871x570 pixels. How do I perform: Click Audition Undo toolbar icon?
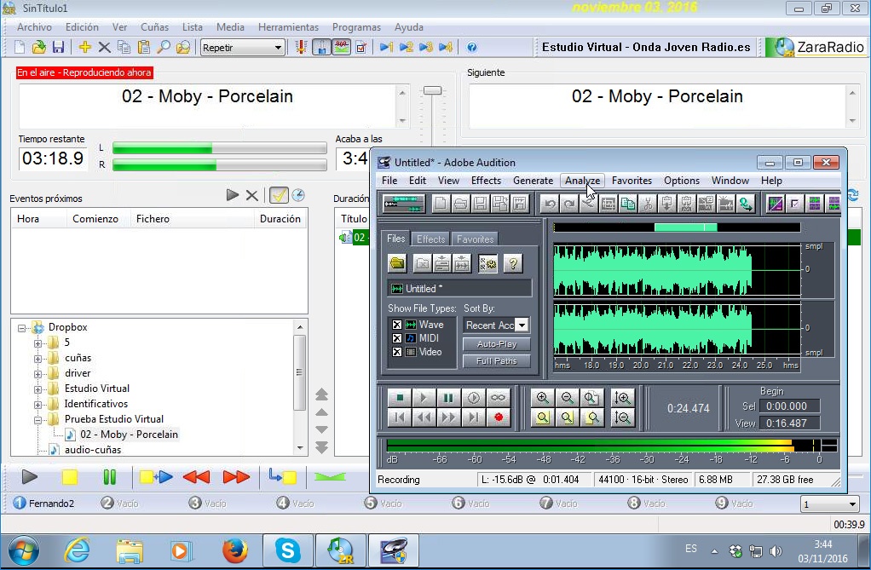pos(550,204)
